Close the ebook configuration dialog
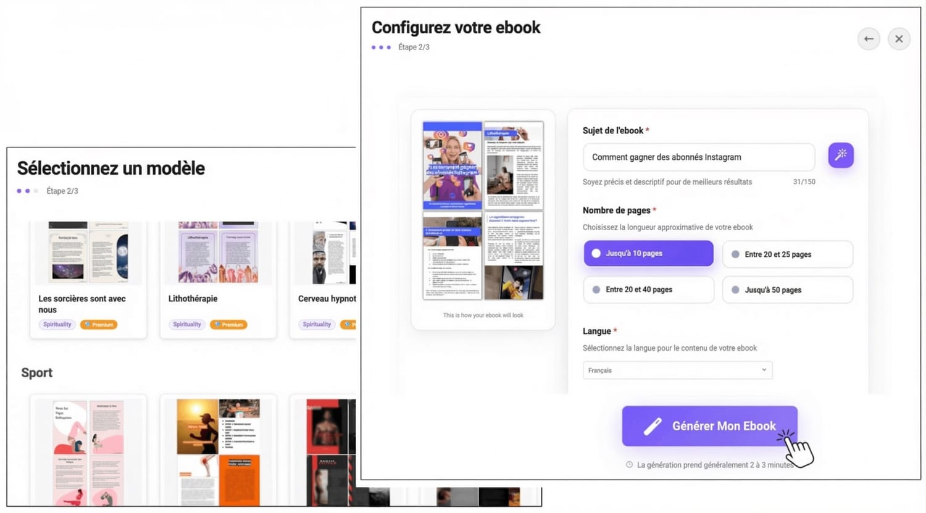The height and width of the screenshot is (513, 926). click(899, 39)
